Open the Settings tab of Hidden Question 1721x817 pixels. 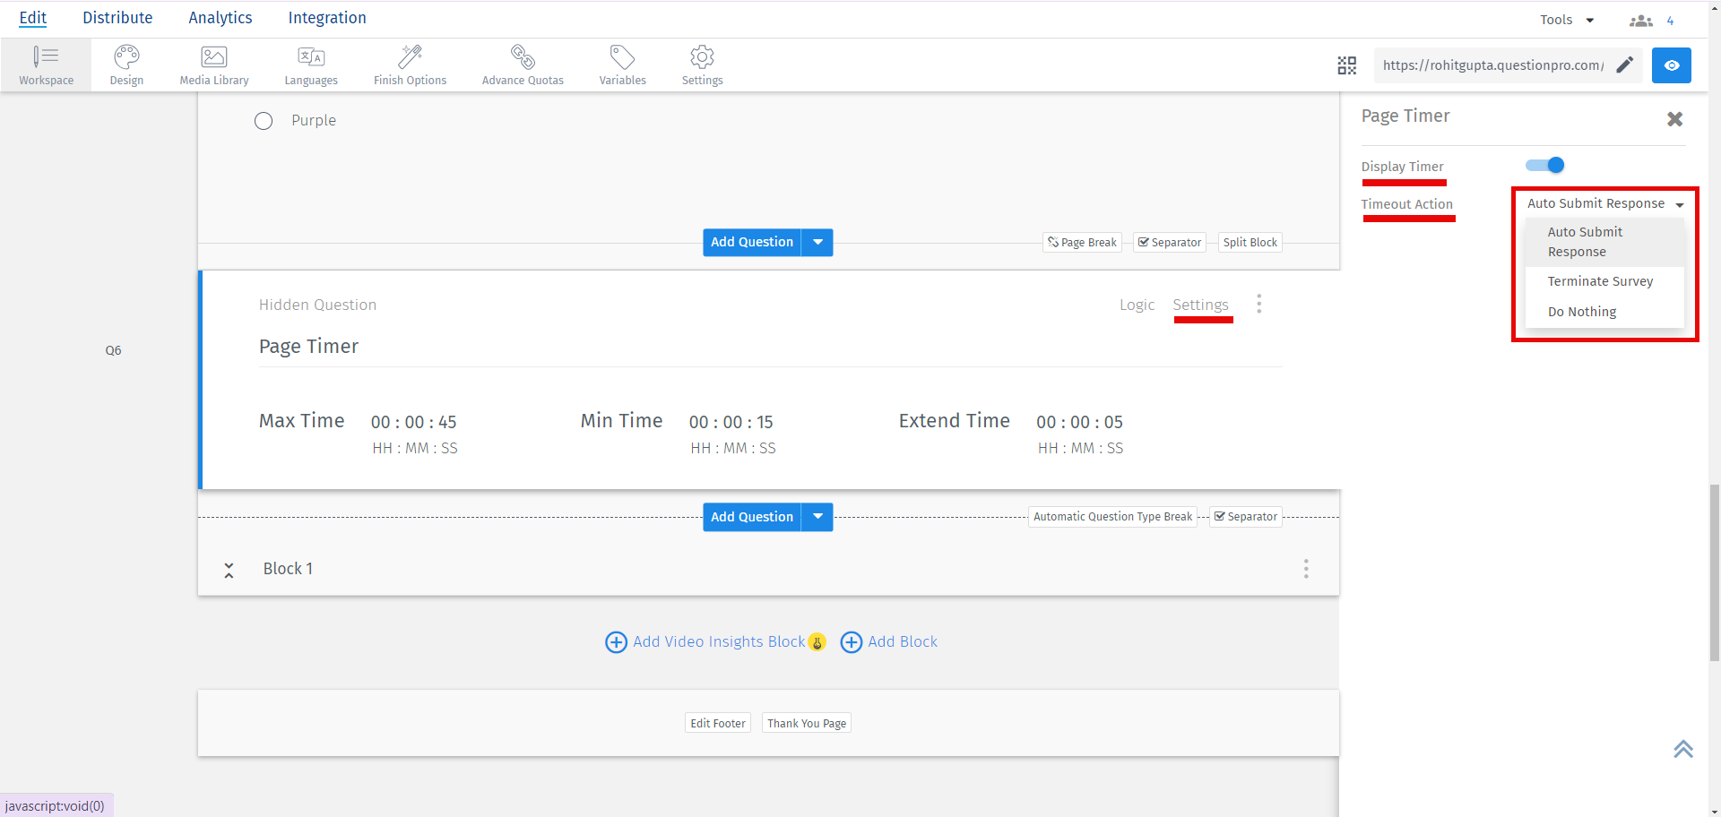click(1201, 305)
